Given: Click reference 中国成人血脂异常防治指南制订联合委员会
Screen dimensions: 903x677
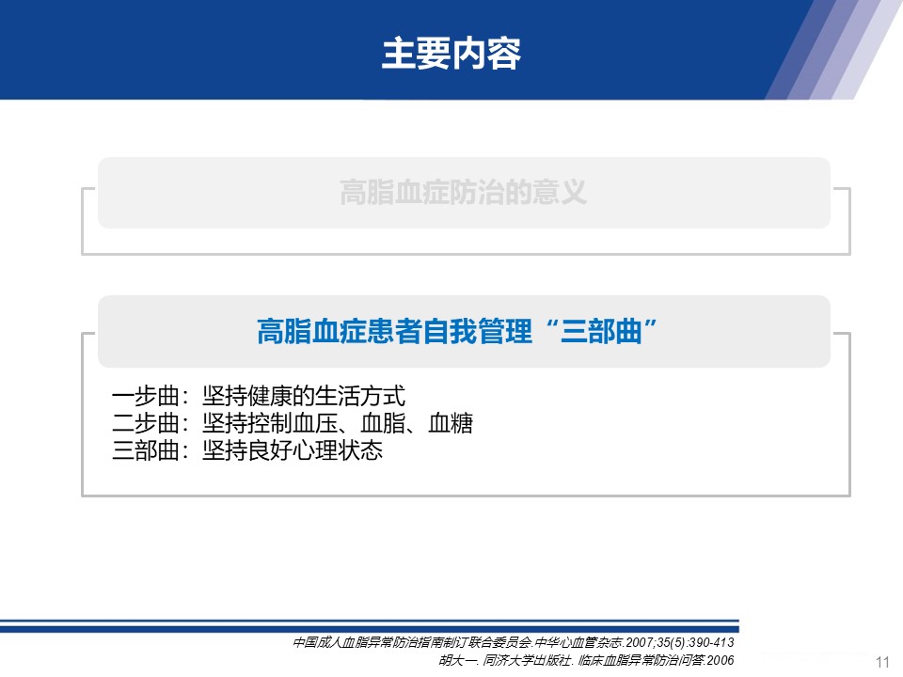Looking at the screenshot, I should [x=514, y=642].
